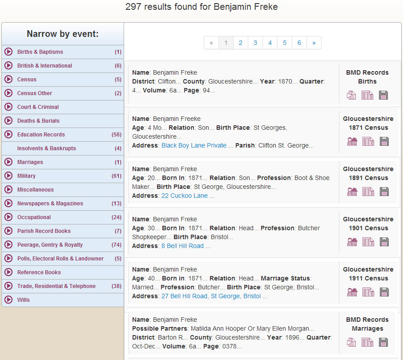This screenshot has height=360, width=403.
Task: Go to results page 5
Action: [285, 43]
